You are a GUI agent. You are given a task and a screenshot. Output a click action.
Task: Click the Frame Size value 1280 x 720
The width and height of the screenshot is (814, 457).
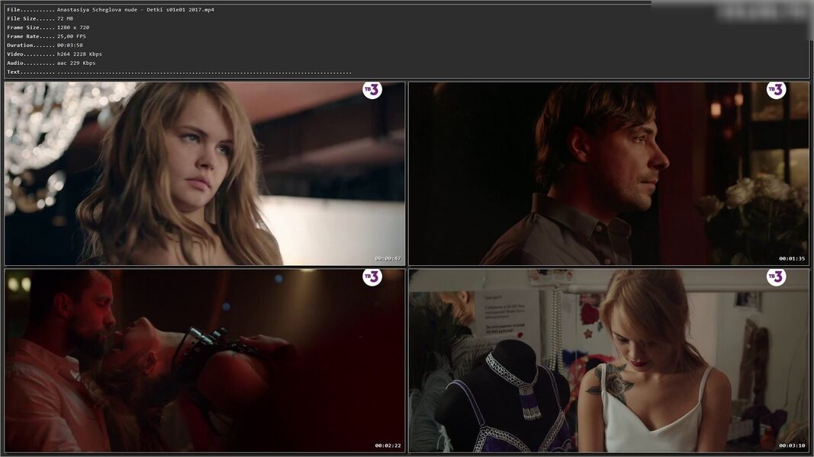click(x=73, y=27)
